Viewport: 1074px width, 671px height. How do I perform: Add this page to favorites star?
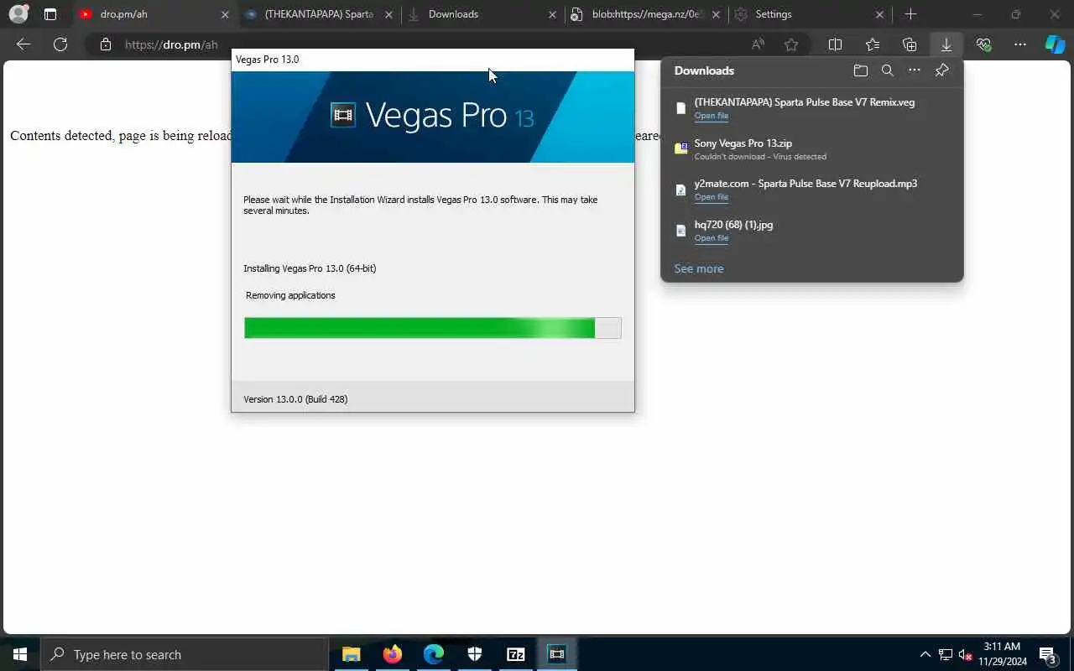click(791, 44)
